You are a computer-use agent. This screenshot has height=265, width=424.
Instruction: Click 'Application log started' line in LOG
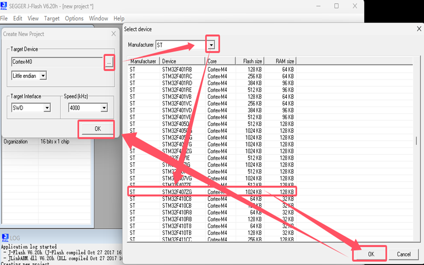click(x=29, y=246)
